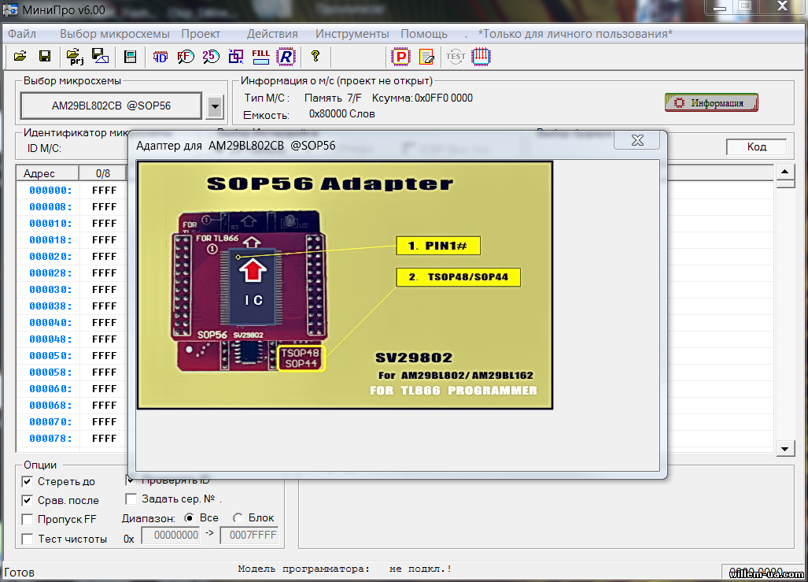Viewport: 808px width, 582px height.
Task: Enable the 'Пропуск FF' checkbox
Action: [28, 520]
